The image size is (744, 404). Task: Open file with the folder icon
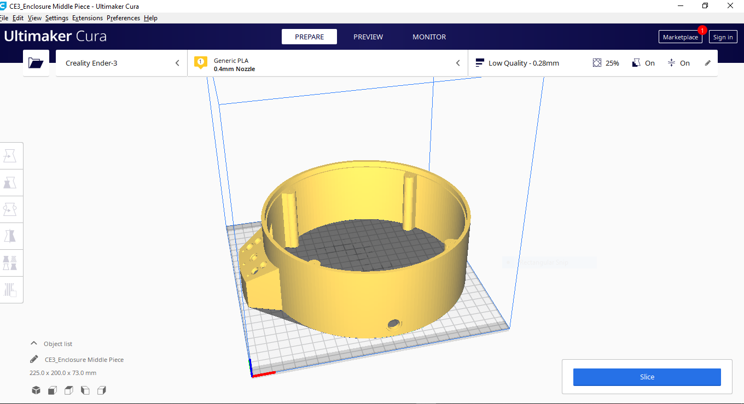point(36,63)
